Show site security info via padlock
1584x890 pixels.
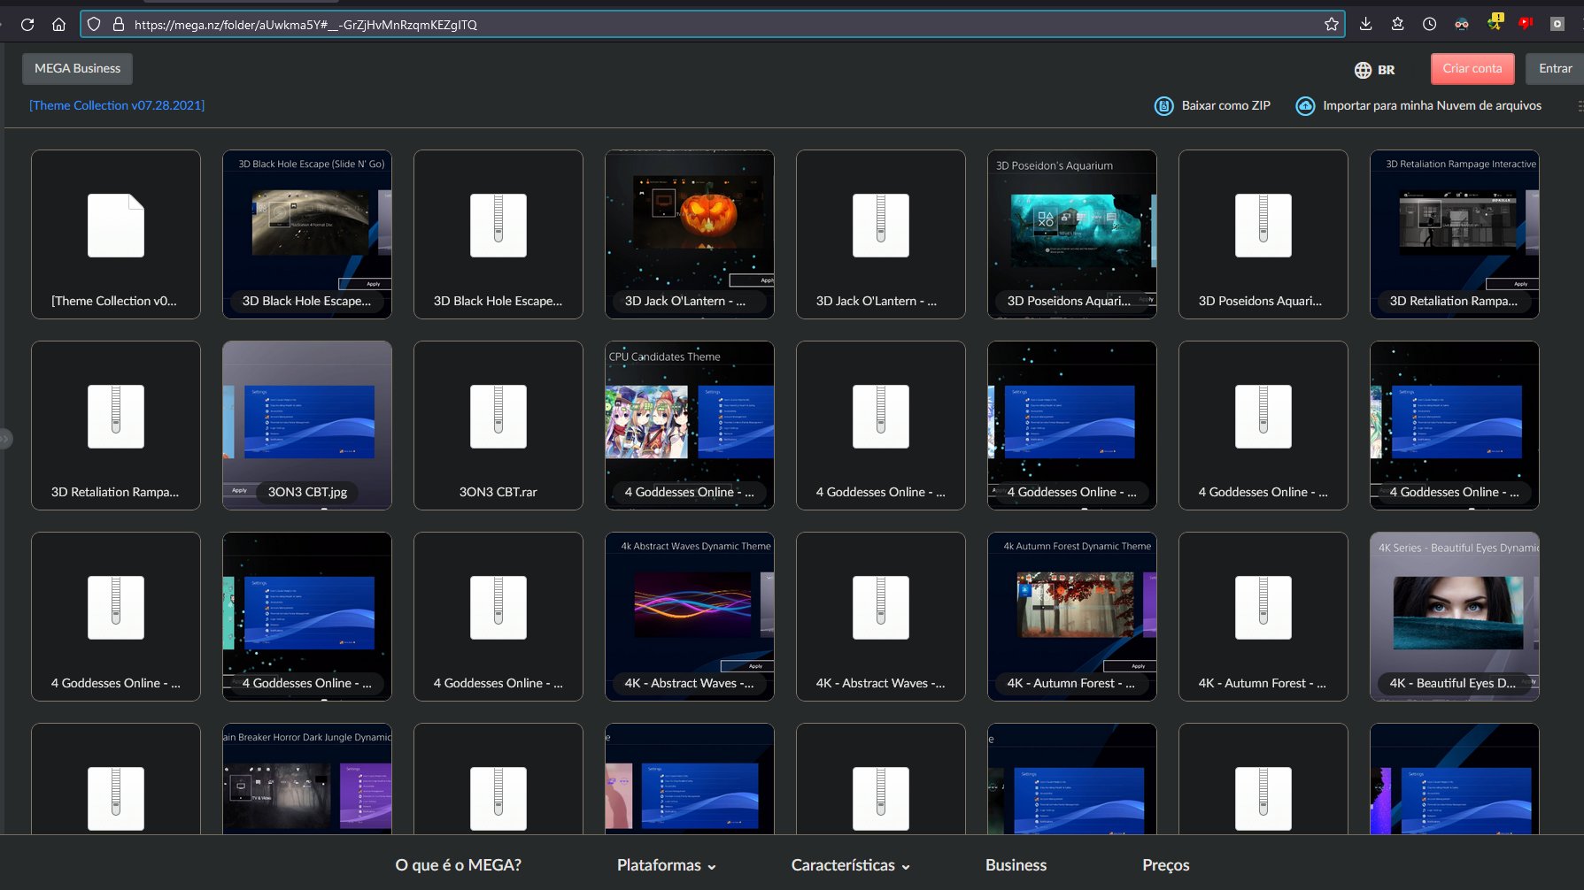click(x=118, y=25)
